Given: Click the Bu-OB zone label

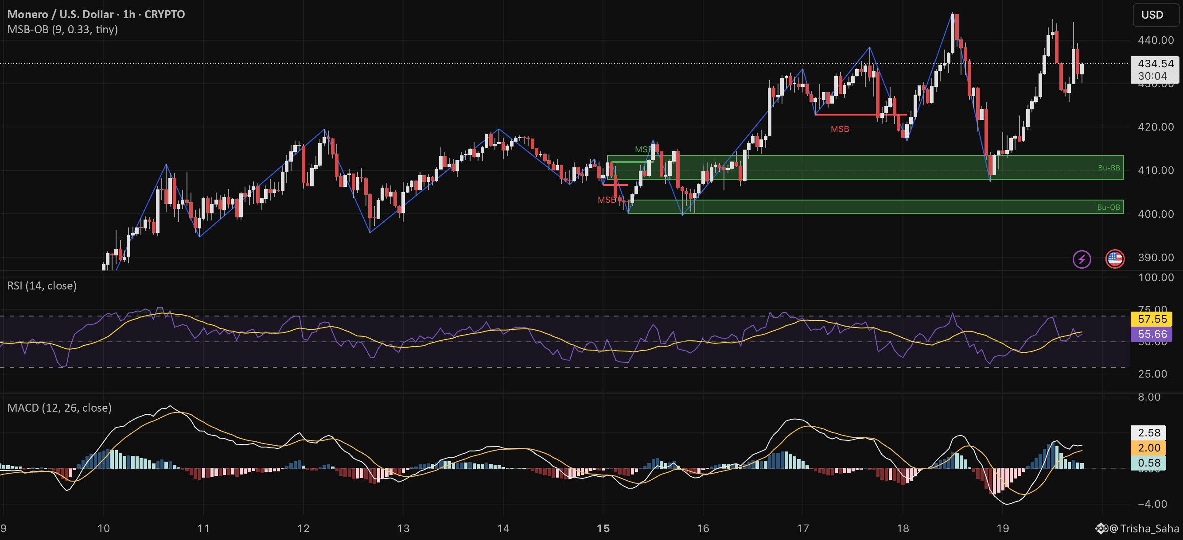Looking at the screenshot, I should tap(1108, 208).
